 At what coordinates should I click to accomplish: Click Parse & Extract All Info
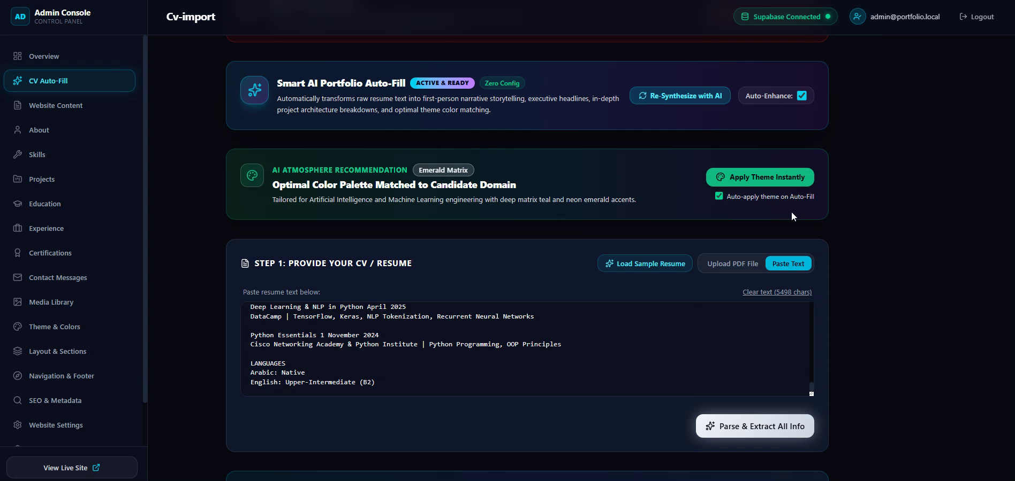point(755,426)
